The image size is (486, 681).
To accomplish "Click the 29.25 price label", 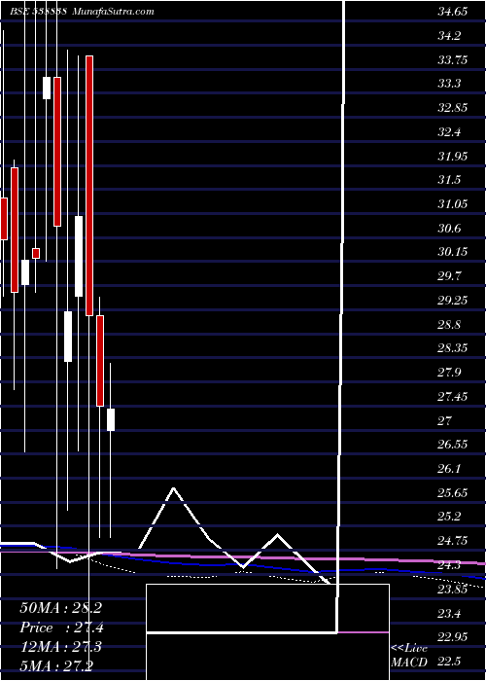I will tap(453, 301).
